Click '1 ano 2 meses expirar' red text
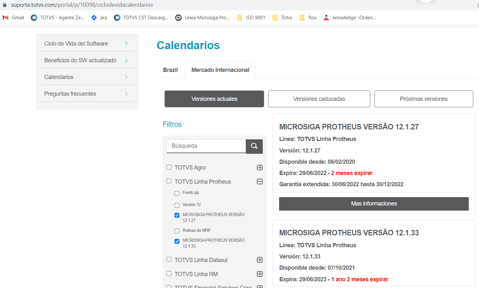Image resolution: width=479 pixels, height=288 pixels. coord(360,279)
